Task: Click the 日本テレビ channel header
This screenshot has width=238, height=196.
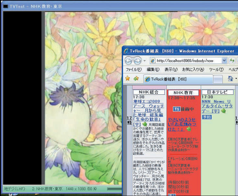Action: [x=217, y=92]
